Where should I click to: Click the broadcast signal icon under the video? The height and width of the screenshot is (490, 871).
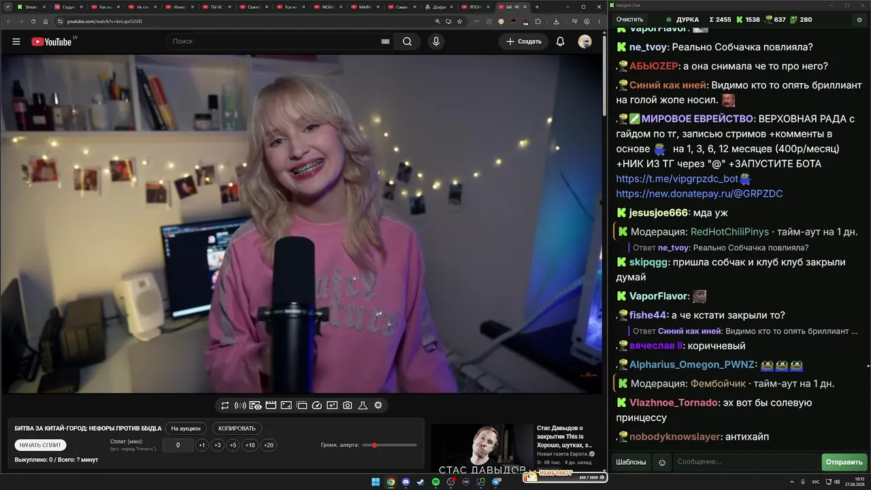240,406
